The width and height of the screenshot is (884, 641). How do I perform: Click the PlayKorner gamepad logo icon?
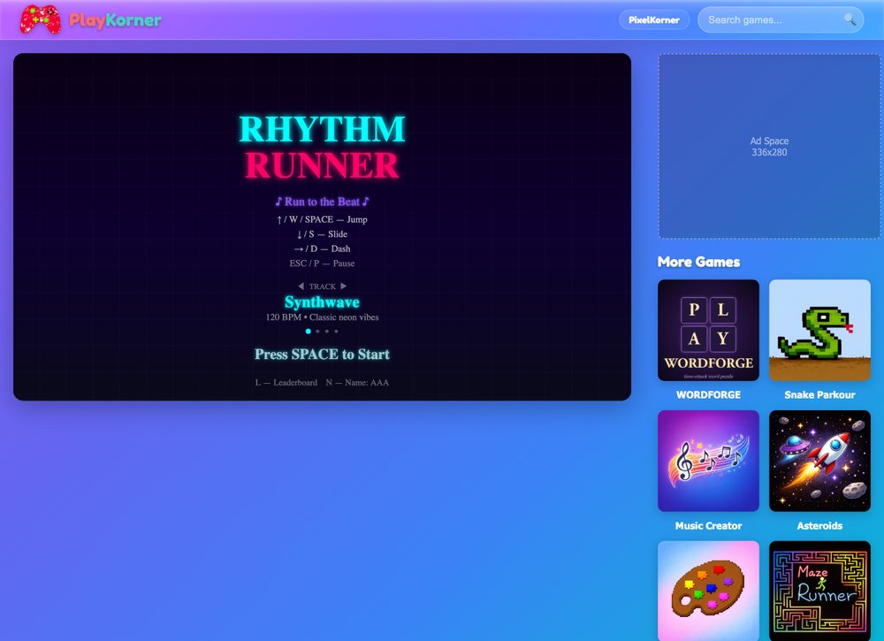point(40,19)
